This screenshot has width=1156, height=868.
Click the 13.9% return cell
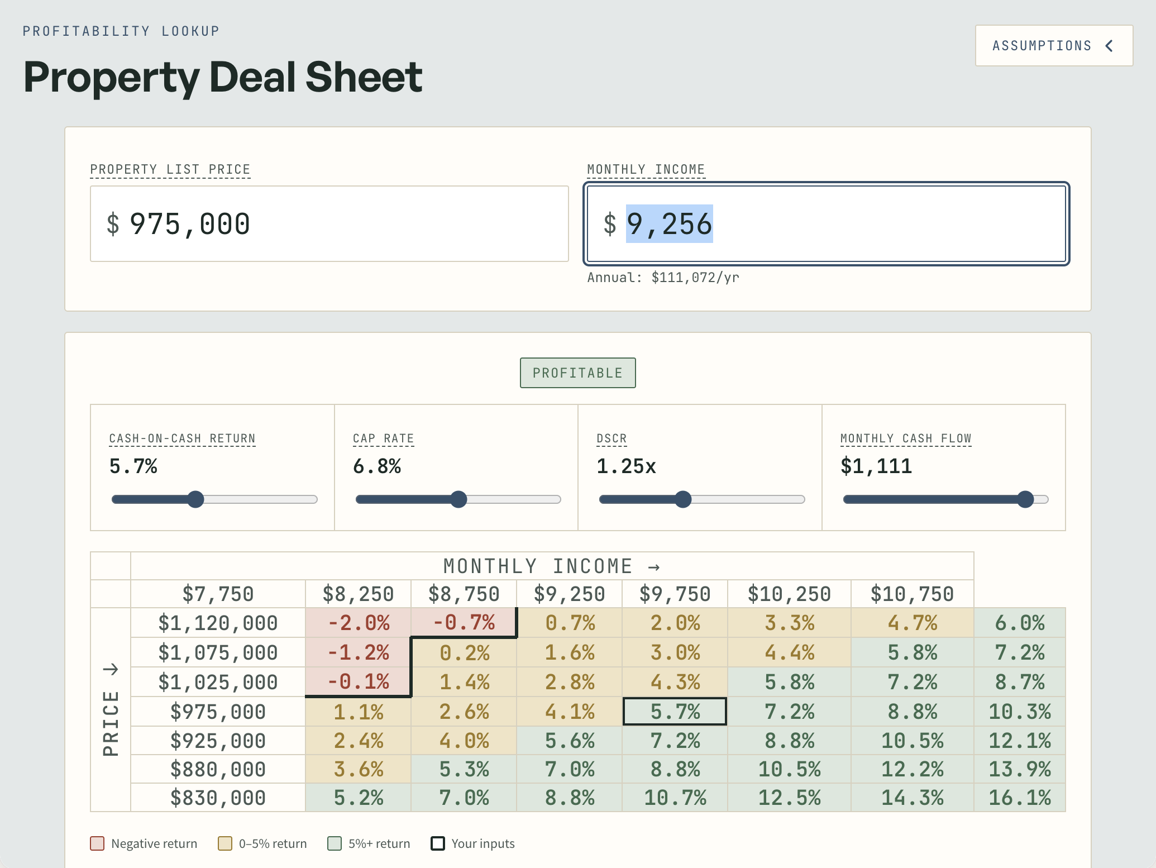[1020, 769]
